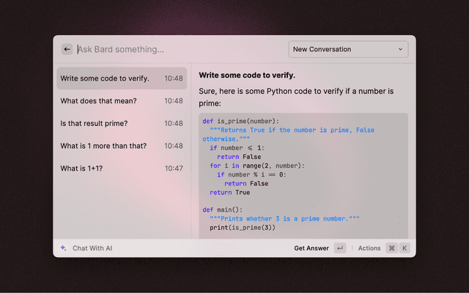Click the Command key symbol icon
469x293 pixels.
[391, 248]
